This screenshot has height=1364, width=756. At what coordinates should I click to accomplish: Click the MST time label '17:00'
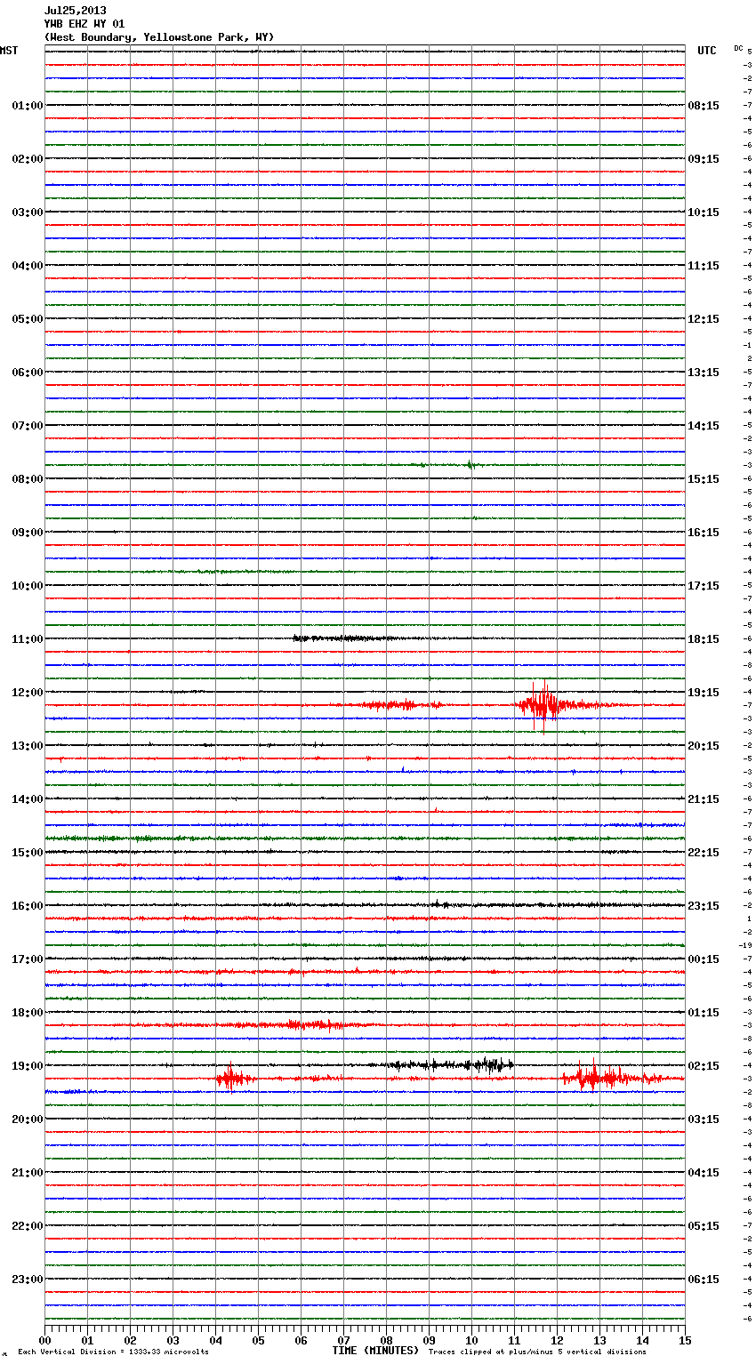point(28,959)
